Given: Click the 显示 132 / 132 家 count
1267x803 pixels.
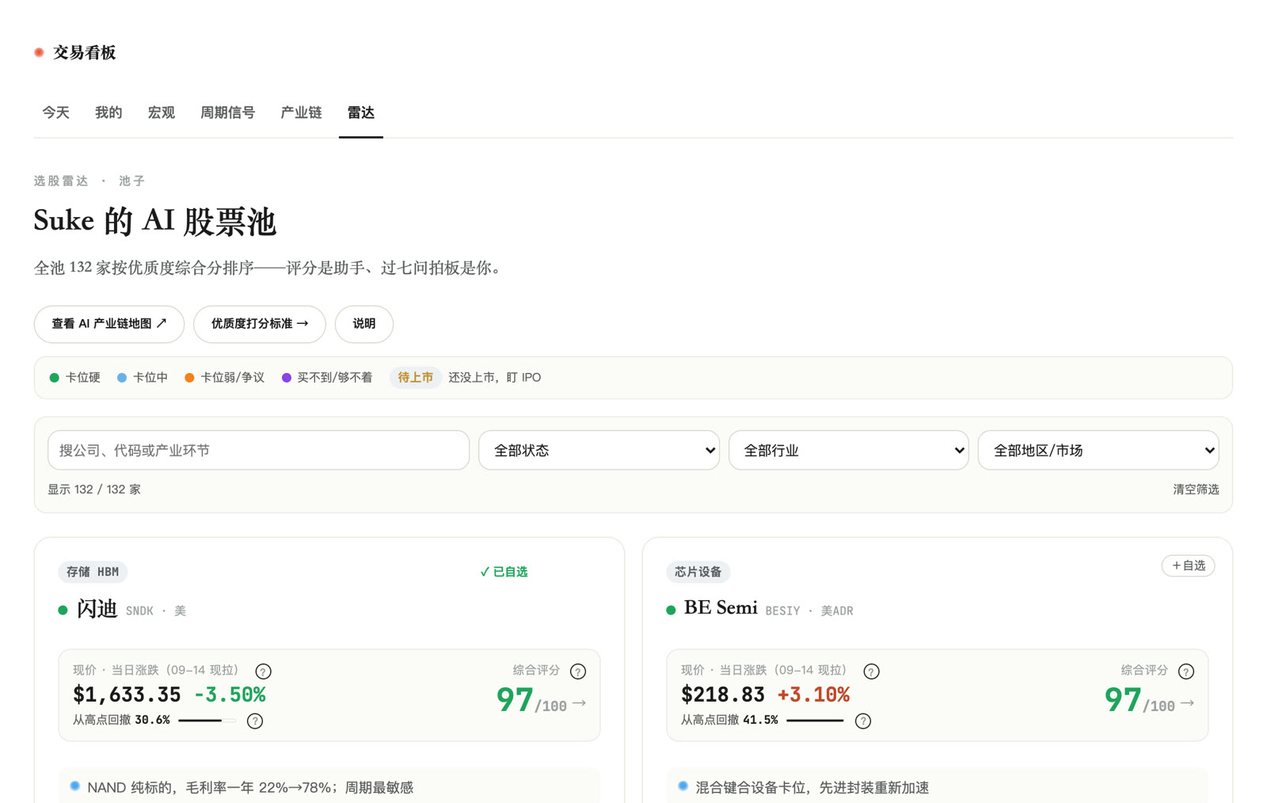Looking at the screenshot, I should click(94, 489).
